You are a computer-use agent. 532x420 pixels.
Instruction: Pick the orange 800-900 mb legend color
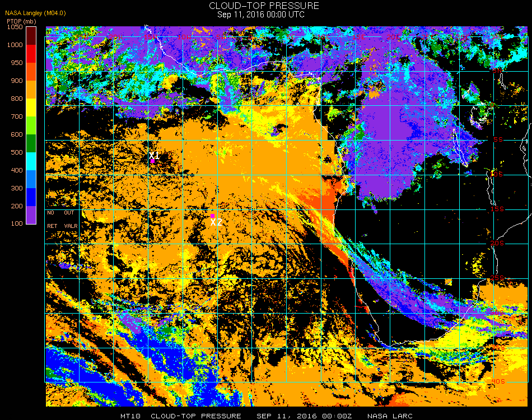pos(31,90)
